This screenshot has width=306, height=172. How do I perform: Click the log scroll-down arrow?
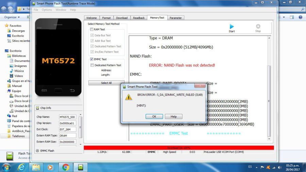point(269,139)
